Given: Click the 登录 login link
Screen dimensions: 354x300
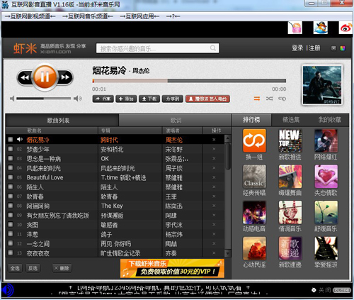Looking at the screenshot, I should point(297,48).
